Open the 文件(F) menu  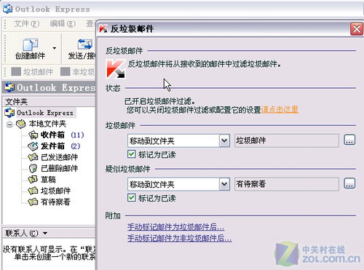[x=26, y=23]
